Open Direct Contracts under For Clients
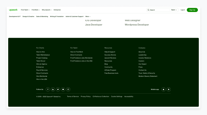 coord(42,73)
